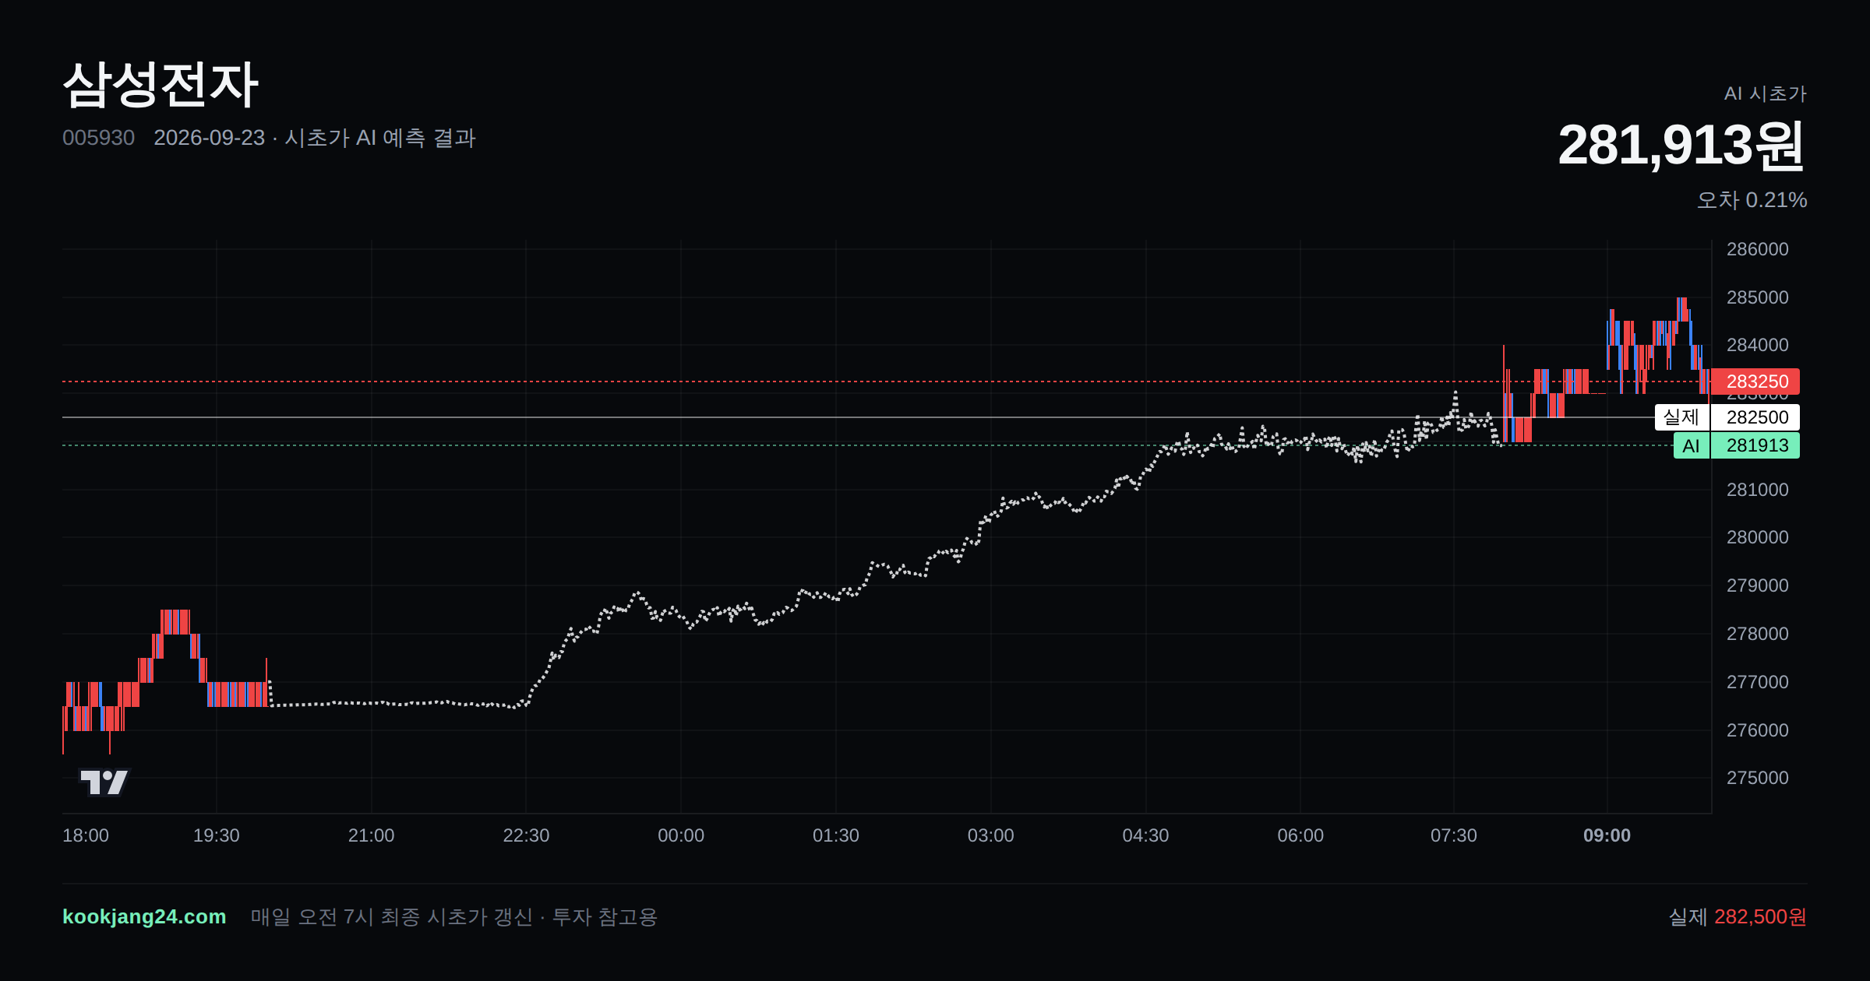The height and width of the screenshot is (981, 1870).
Task: Click the footer text 실제 282,500원
Action: click(x=1738, y=917)
